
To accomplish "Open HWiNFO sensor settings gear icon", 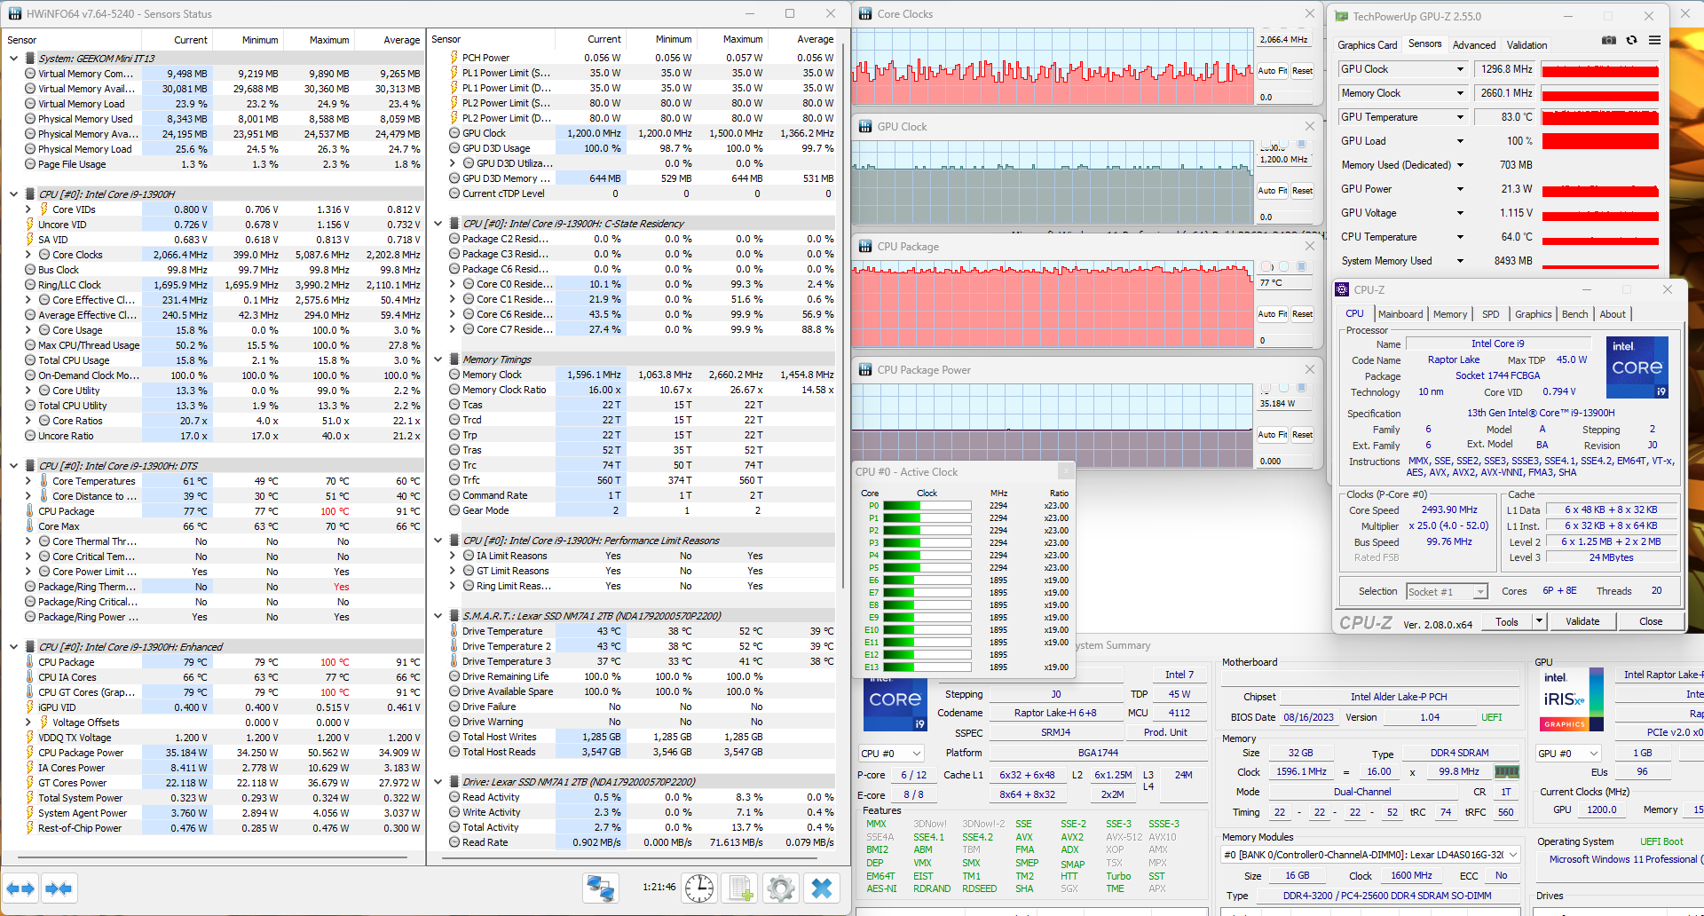I will (781, 888).
